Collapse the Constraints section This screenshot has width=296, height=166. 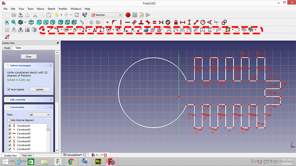(x=51, y=107)
